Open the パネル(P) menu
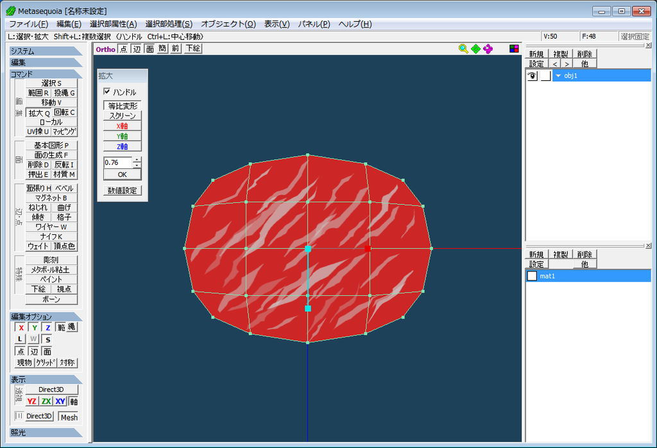The image size is (657, 448). tap(314, 24)
